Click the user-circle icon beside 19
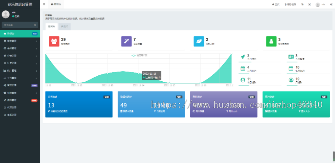The image size is (335, 163). coord(291,80)
